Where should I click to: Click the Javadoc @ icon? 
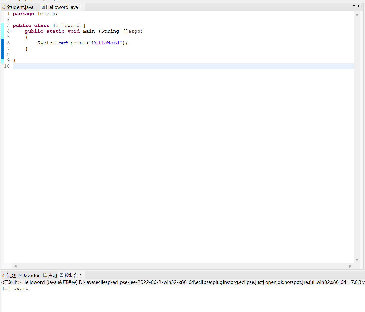20,275
